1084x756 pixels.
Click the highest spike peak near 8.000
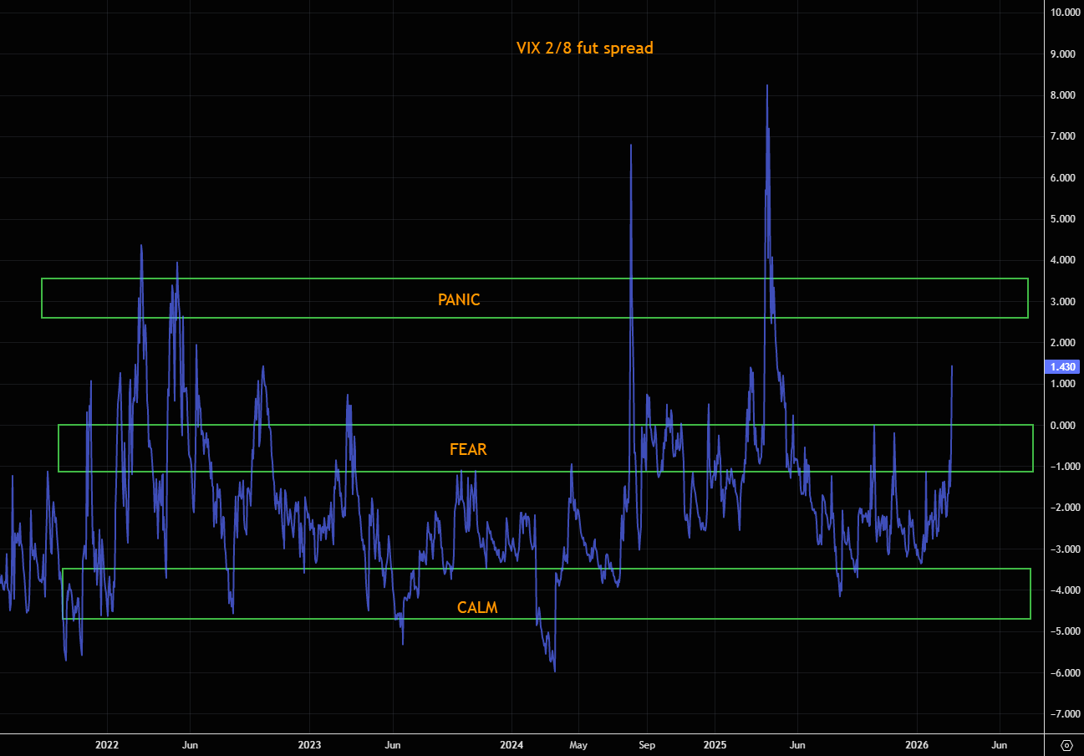(766, 86)
